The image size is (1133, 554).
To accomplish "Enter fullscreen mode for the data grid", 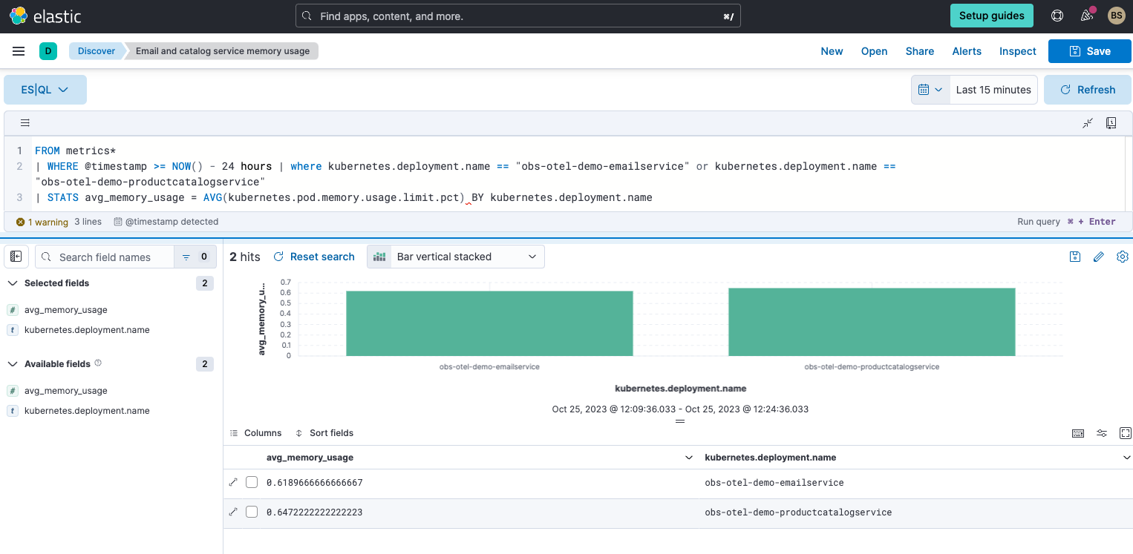I will (x=1126, y=433).
